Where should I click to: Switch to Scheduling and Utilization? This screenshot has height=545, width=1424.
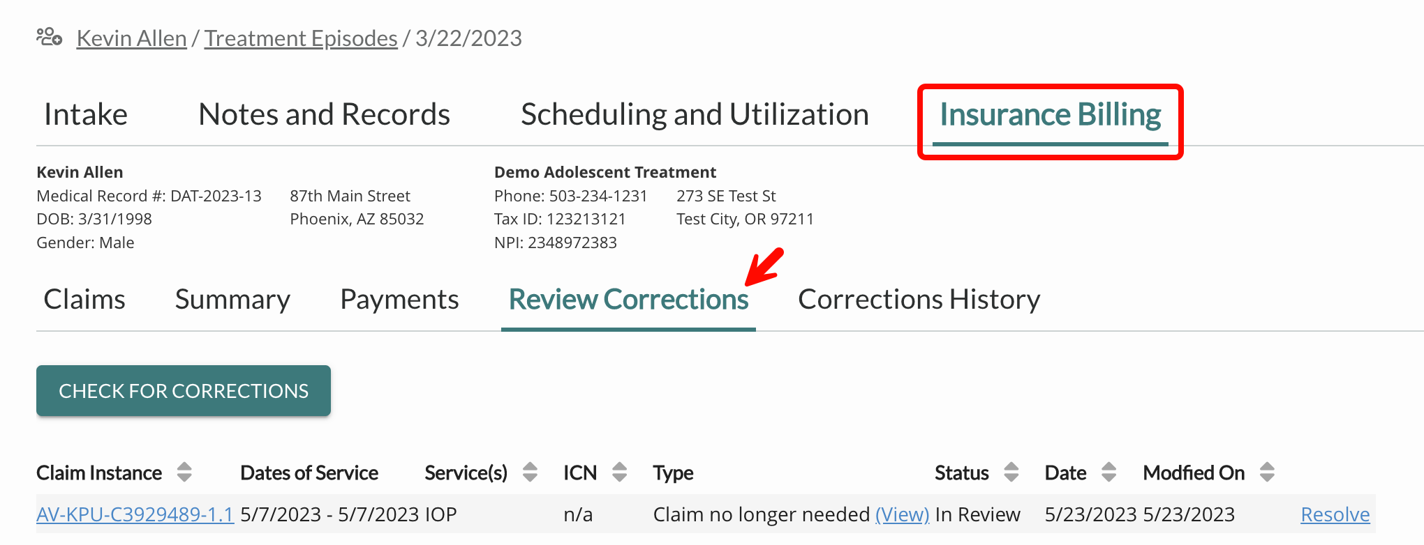tap(695, 114)
